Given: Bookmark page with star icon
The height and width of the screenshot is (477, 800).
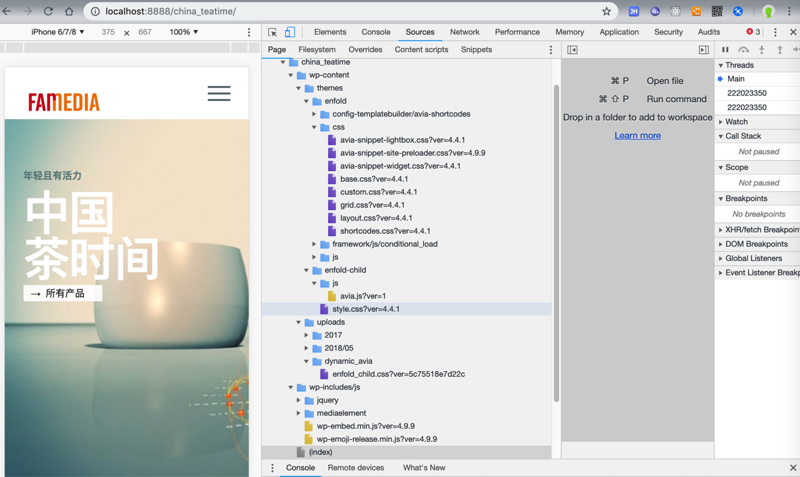Looking at the screenshot, I should (x=606, y=11).
